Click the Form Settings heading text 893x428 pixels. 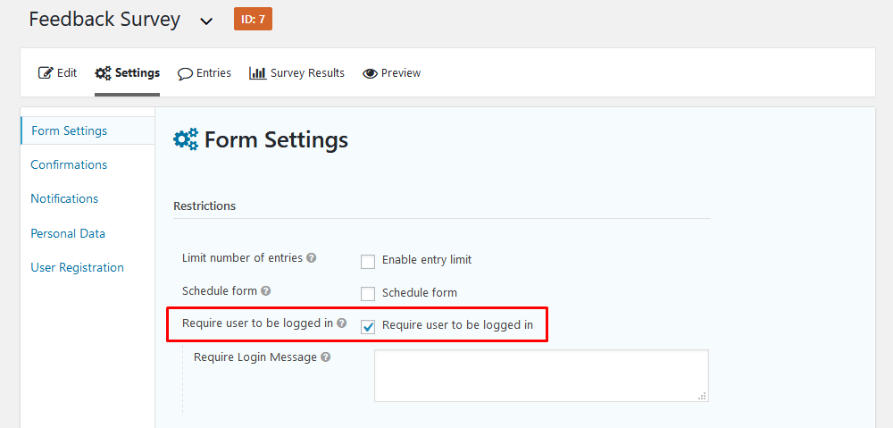[276, 139]
